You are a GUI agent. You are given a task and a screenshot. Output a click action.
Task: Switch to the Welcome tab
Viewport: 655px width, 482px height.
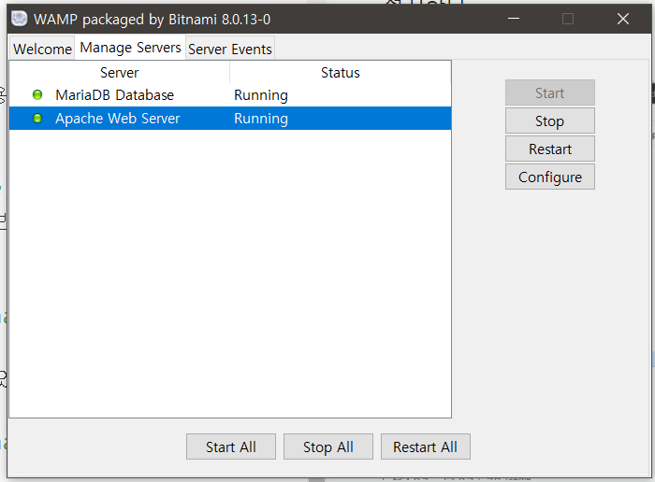click(x=42, y=50)
